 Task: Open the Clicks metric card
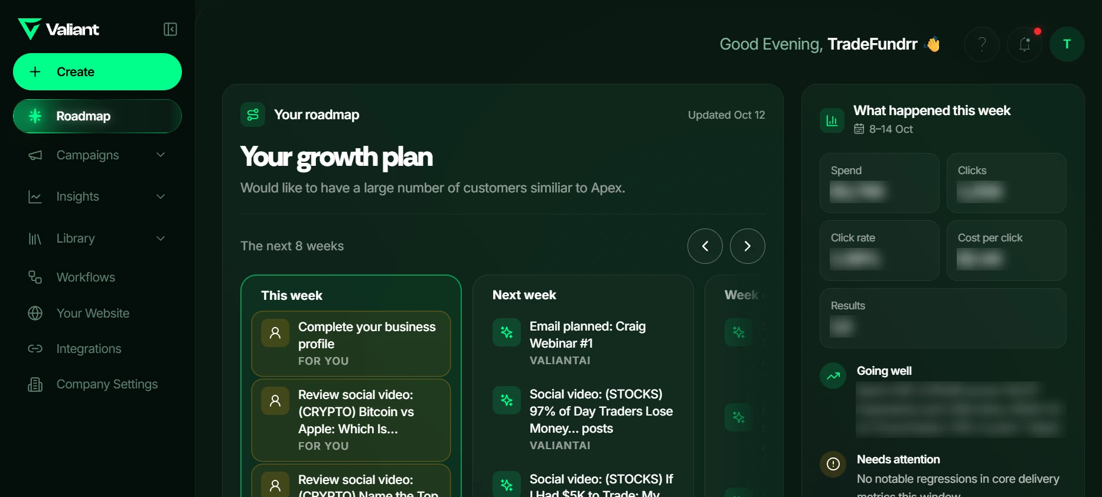point(1006,183)
